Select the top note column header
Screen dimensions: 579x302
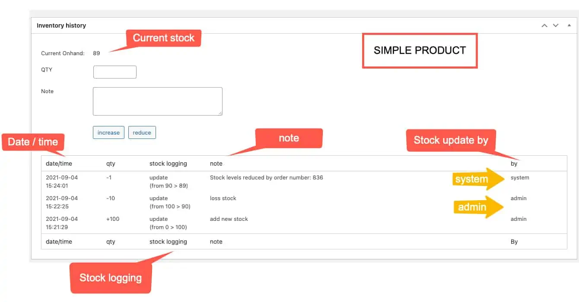tap(216, 164)
